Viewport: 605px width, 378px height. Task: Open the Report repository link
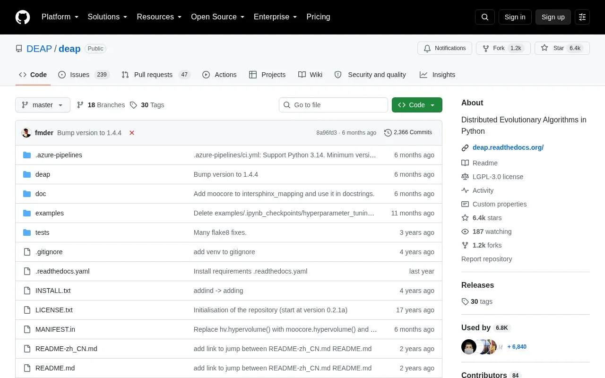coord(486,259)
